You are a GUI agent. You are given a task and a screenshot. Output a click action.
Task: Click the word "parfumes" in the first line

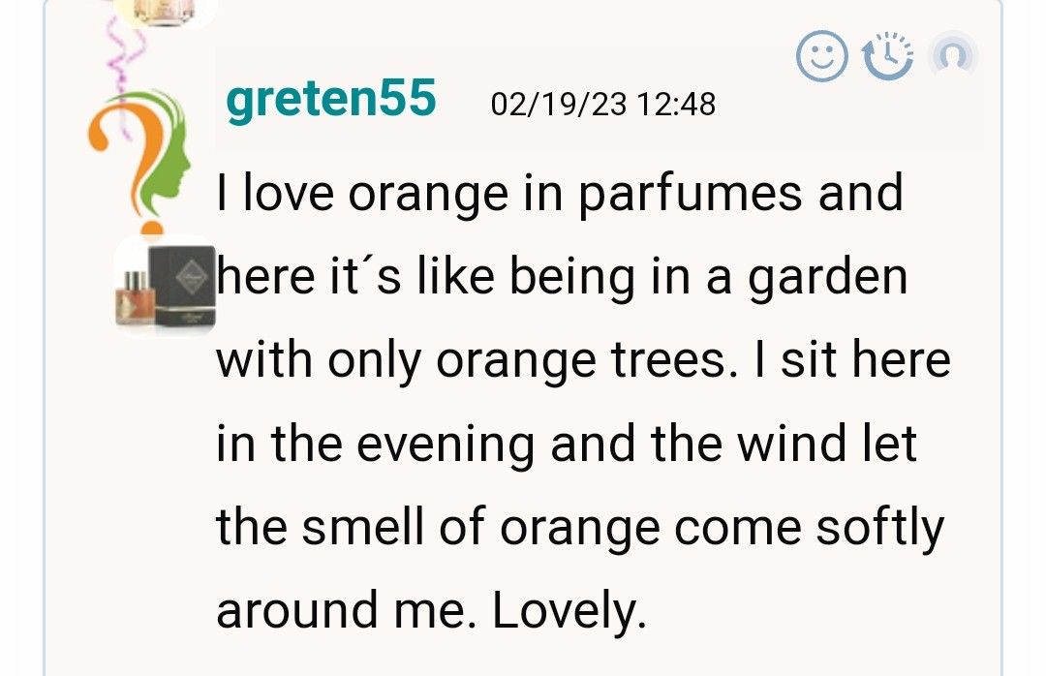tap(690, 193)
